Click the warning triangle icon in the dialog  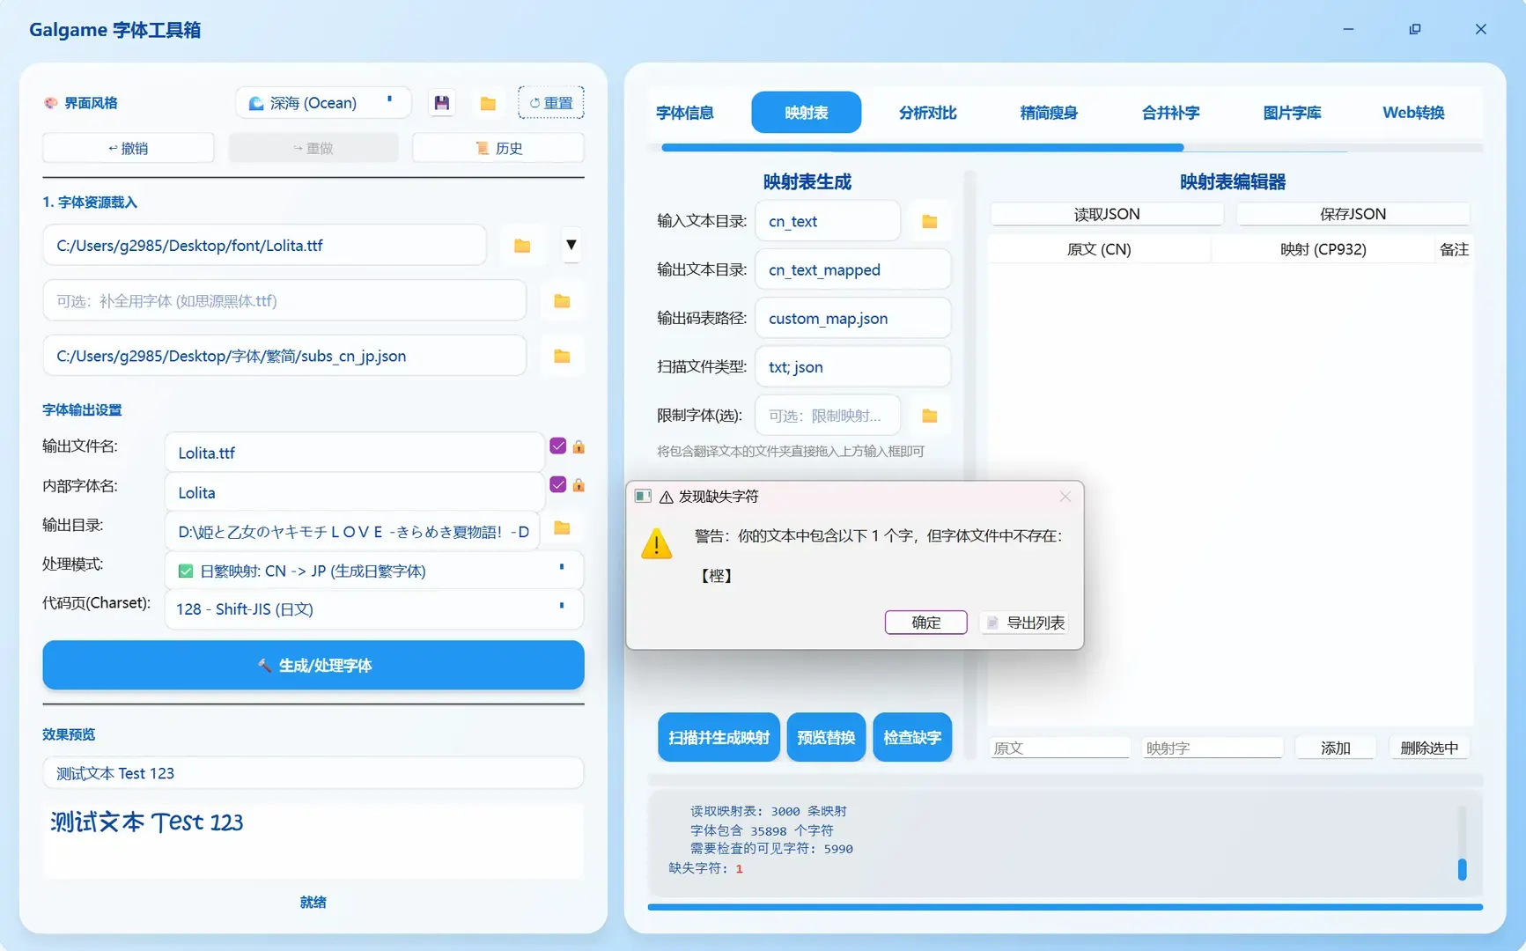(656, 543)
